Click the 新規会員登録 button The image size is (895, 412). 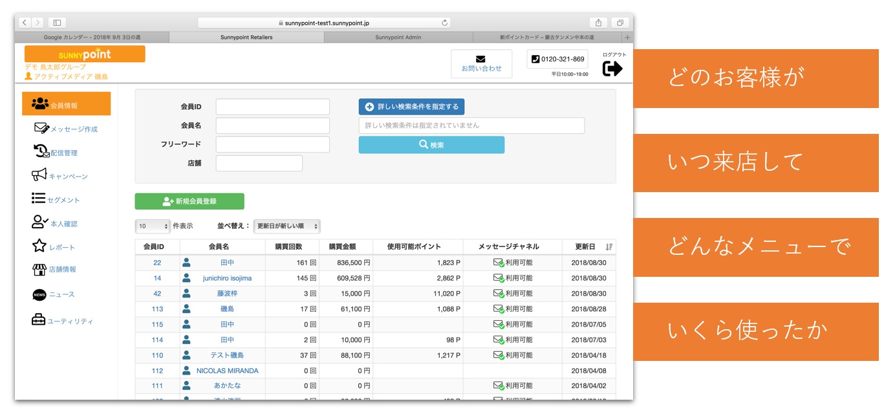189,201
